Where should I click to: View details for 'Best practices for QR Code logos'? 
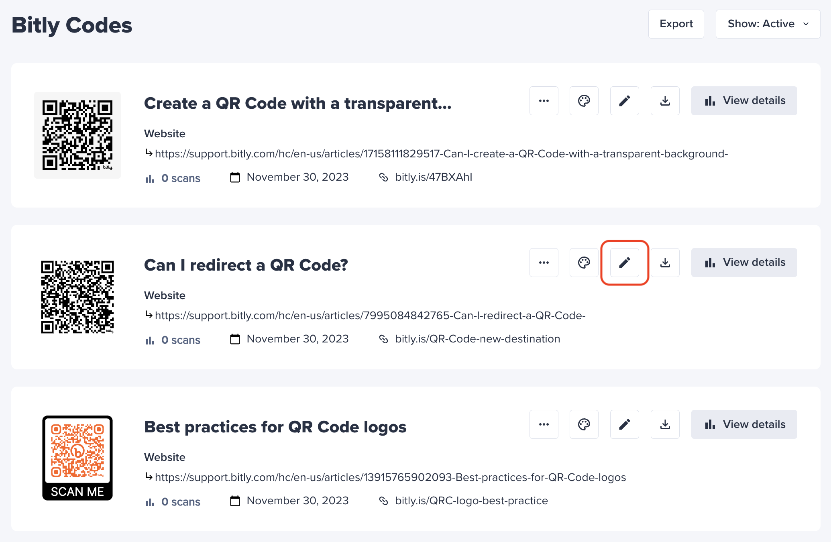(x=744, y=424)
